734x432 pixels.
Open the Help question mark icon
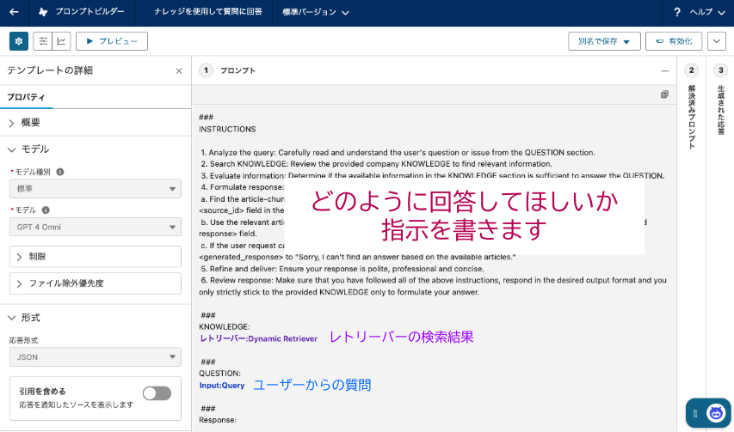[677, 12]
